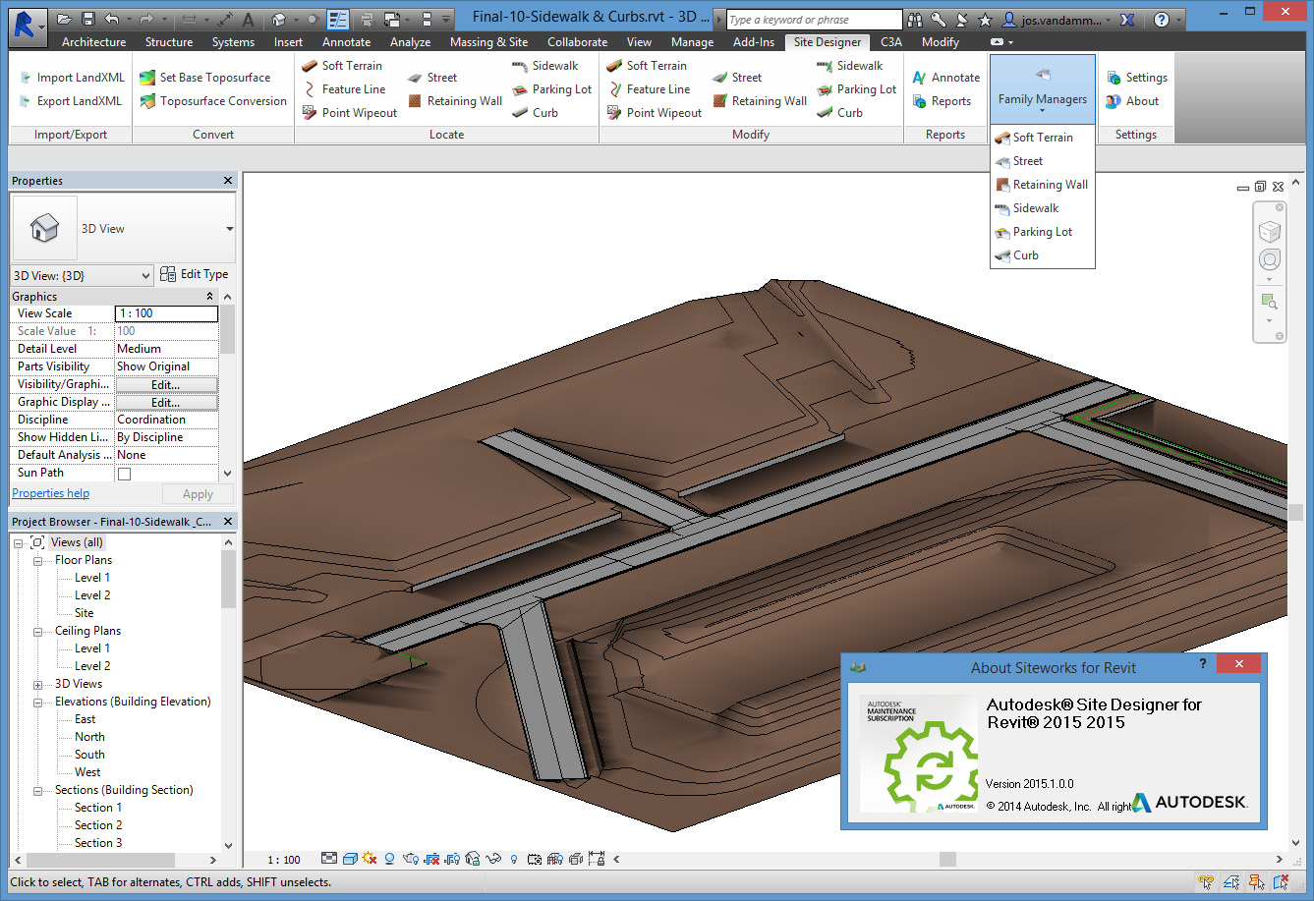
Task: Click the Default 3D View house icon
Action: (x=279, y=19)
